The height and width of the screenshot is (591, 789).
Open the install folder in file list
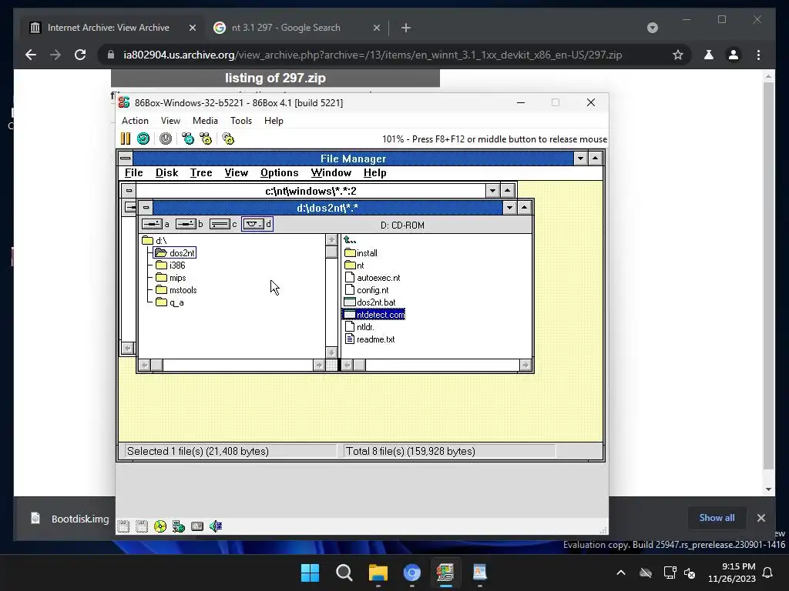pyautogui.click(x=361, y=252)
